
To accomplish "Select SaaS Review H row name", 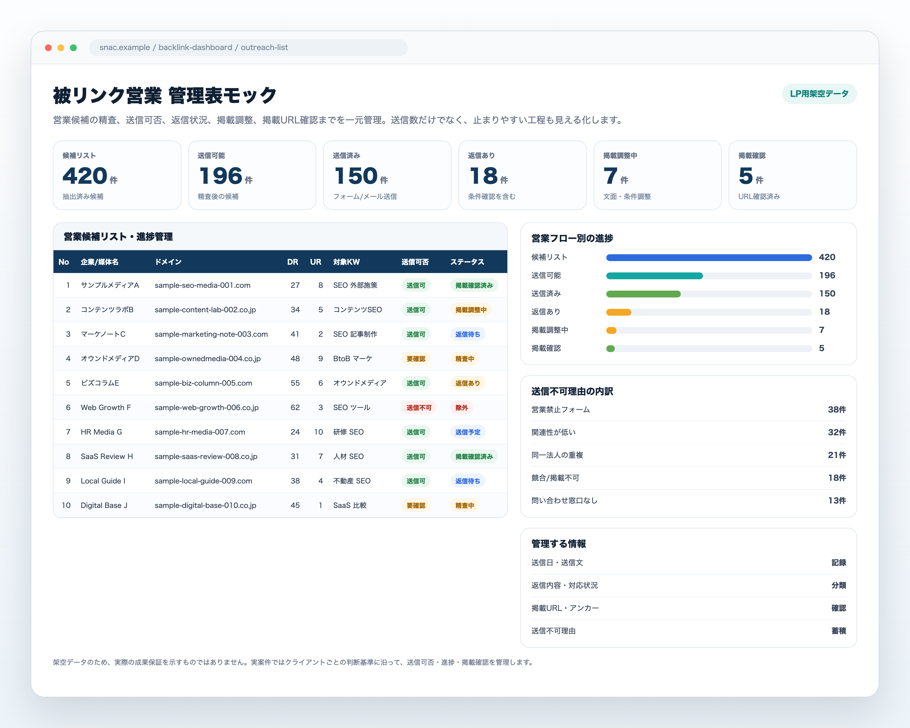I will [x=107, y=457].
